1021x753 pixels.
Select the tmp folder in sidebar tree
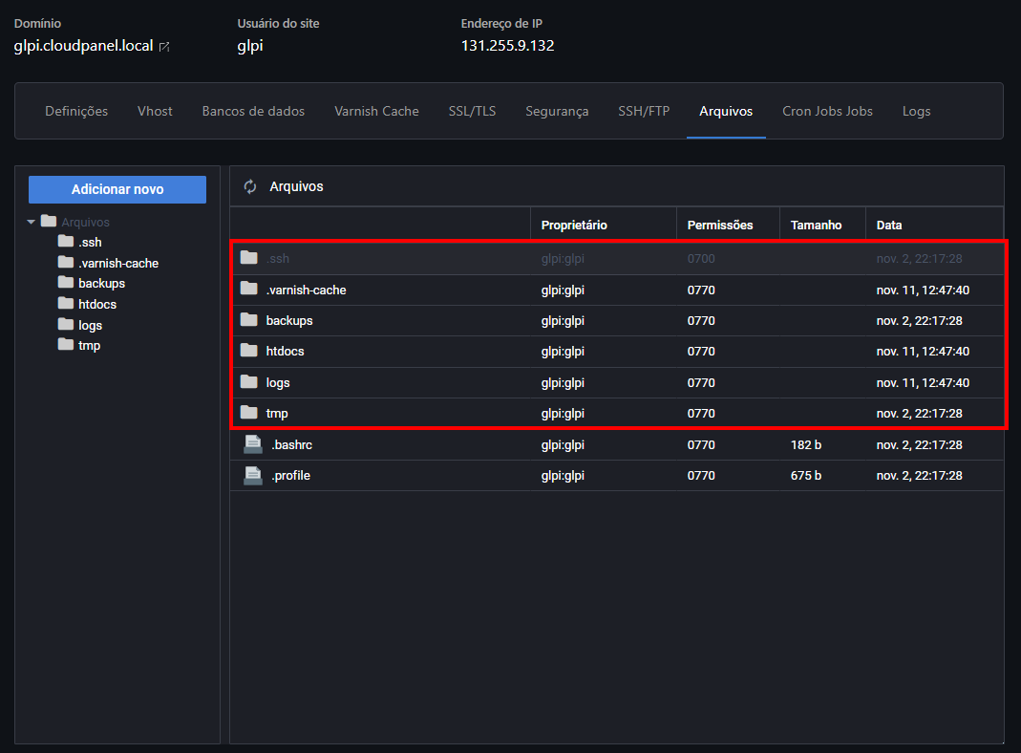89,345
